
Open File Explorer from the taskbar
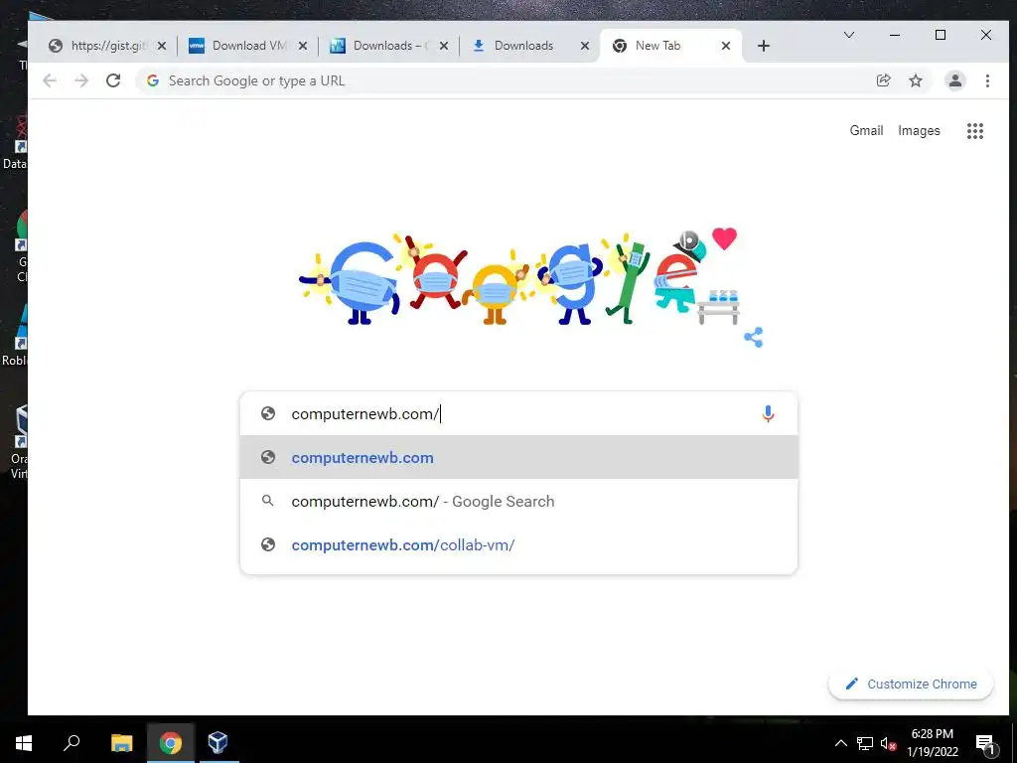121,743
